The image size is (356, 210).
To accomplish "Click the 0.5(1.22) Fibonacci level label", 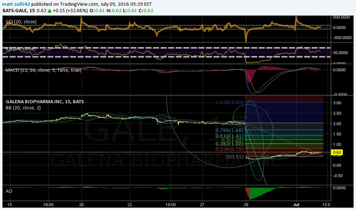I will 233,140.
